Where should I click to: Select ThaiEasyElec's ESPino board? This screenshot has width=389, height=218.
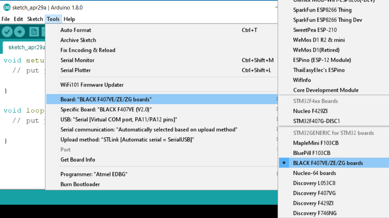(x=334, y=70)
